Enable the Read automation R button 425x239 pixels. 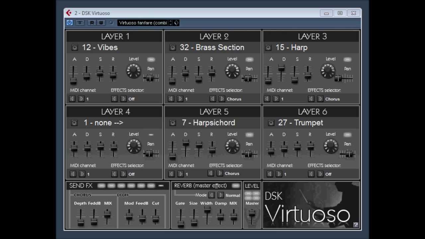[x=92, y=23]
